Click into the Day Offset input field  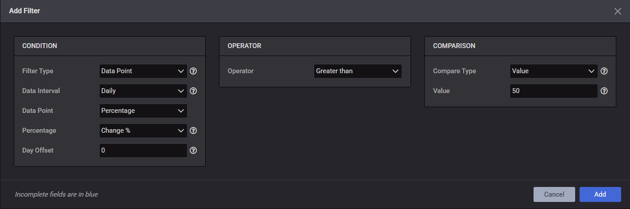143,150
